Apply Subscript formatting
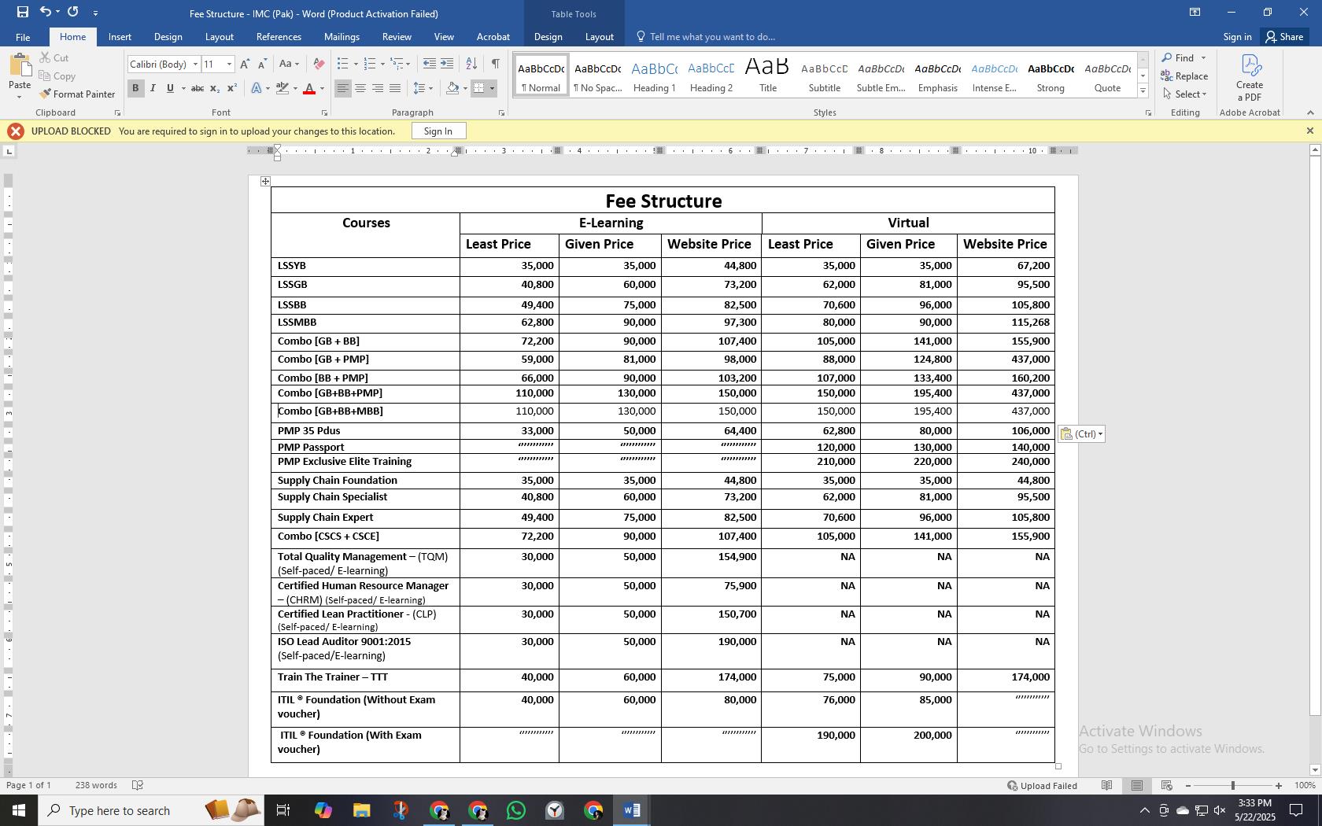 [x=215, y=88]
